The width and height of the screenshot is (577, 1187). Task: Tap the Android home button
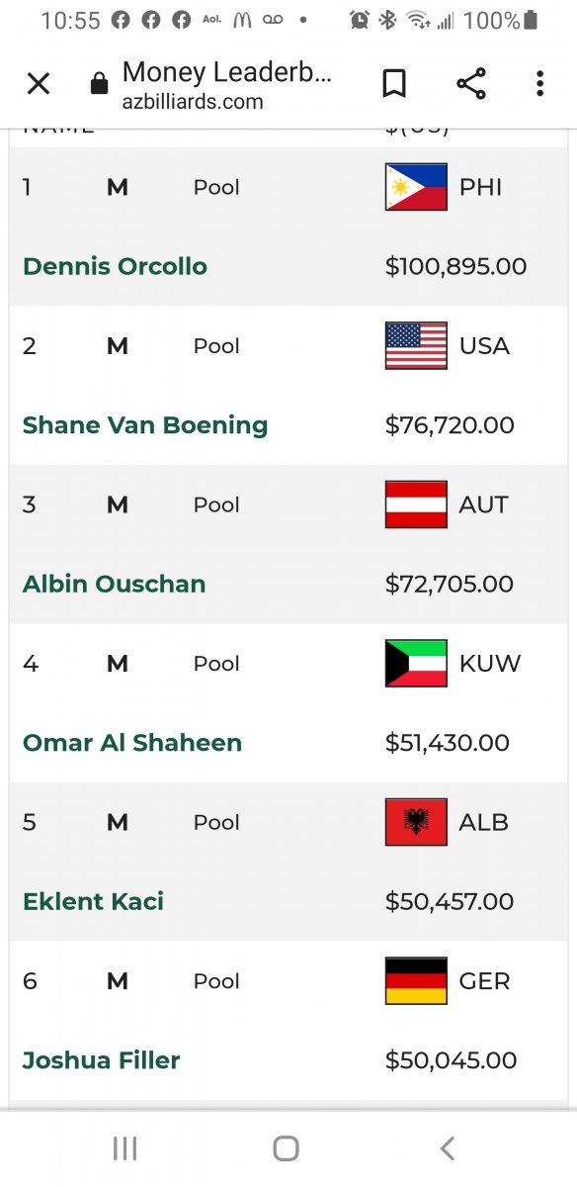point(286,1148)
